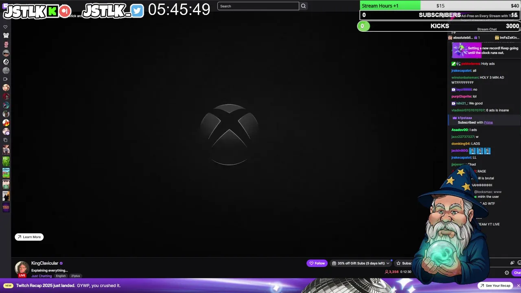Screen dimensions: 521x293
Task: Open the flame avatar channel in the sidebar
Action: [x=6, y=122]
